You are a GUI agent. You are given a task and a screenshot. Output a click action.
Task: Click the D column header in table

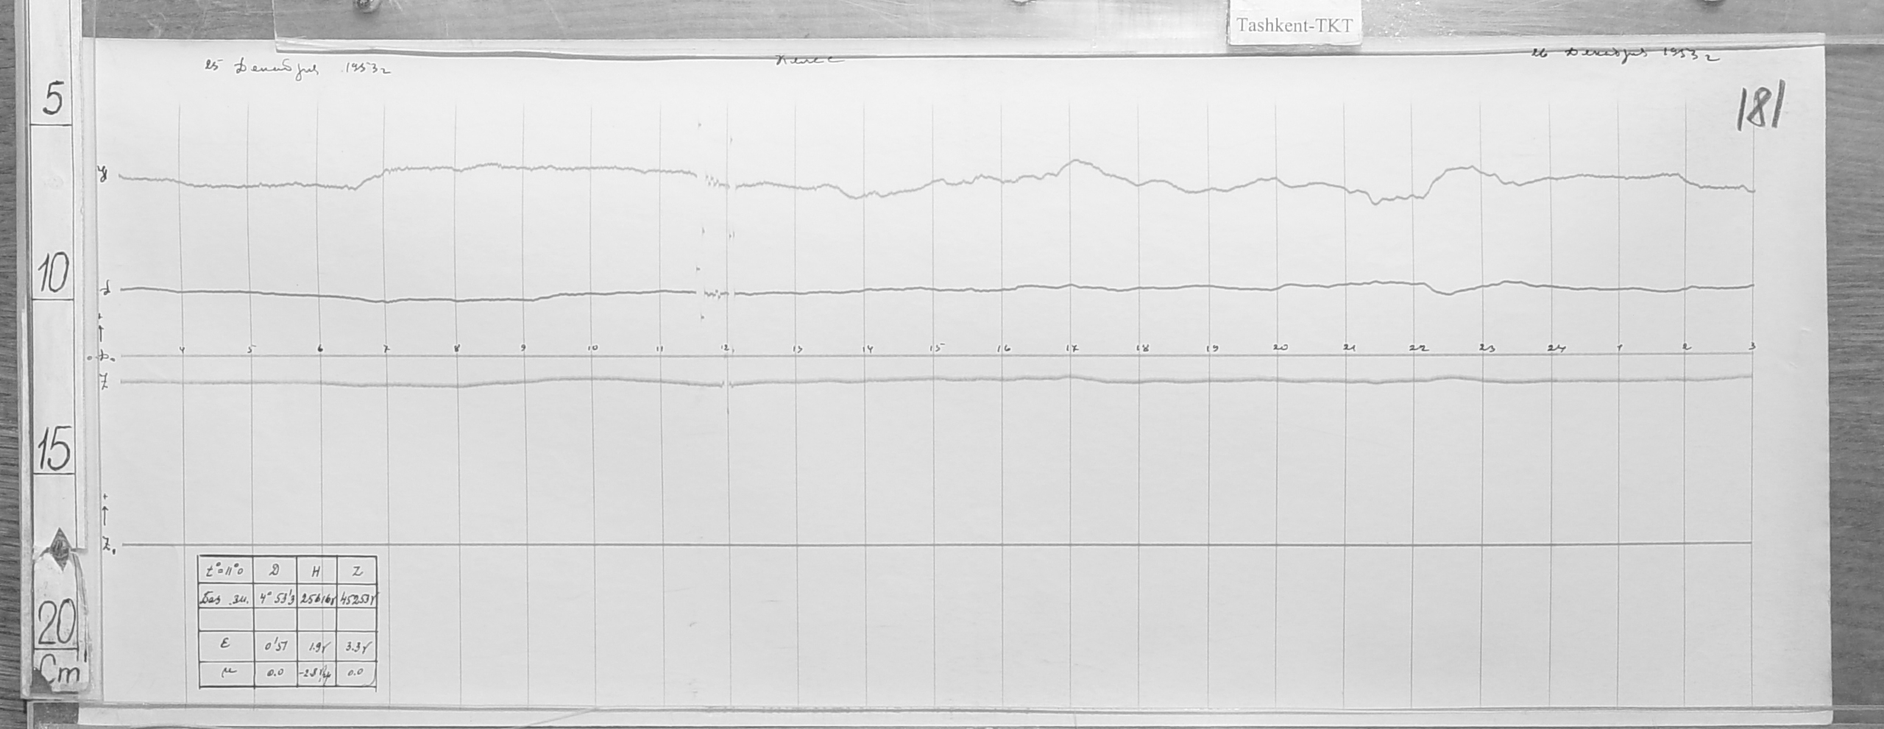point(275,571)
